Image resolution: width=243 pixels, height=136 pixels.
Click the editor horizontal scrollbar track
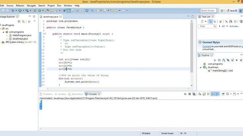(118, 88)
